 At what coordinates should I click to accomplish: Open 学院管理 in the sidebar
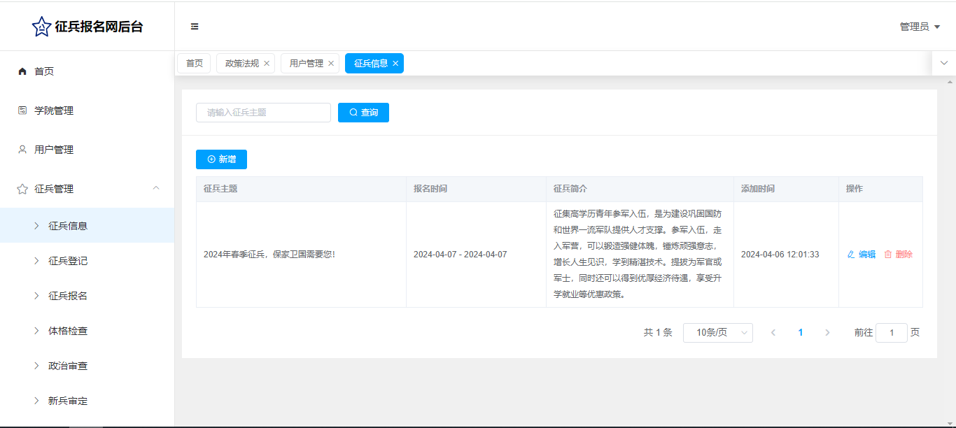[x=54, y=110]
